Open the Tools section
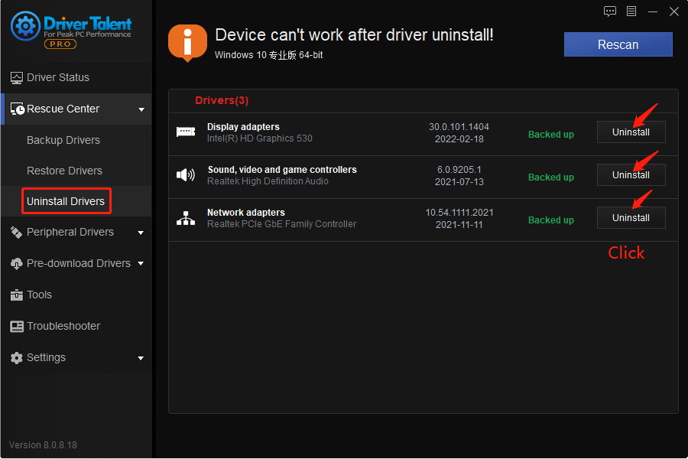This screenshot has height=459, width=688. tap(40, 295)
